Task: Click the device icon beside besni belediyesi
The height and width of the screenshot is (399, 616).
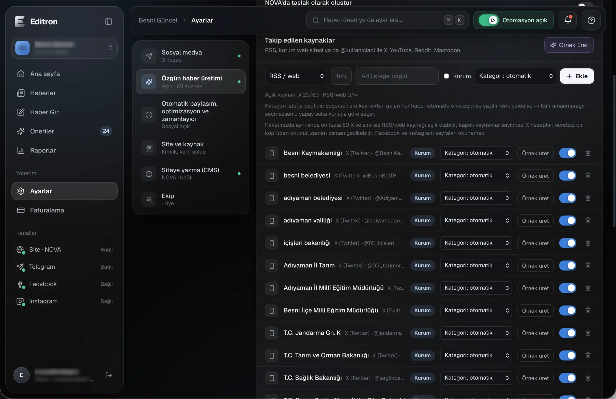Action: 272,176
